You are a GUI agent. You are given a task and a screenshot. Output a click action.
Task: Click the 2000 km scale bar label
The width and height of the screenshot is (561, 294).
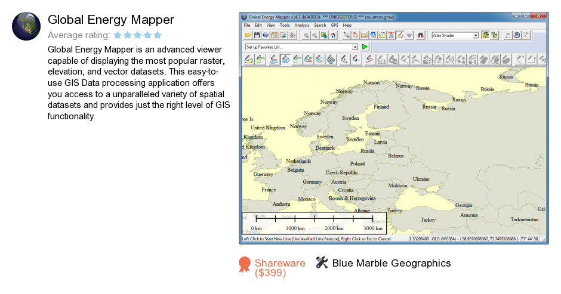pyautogui.click(x=334, y=228)
